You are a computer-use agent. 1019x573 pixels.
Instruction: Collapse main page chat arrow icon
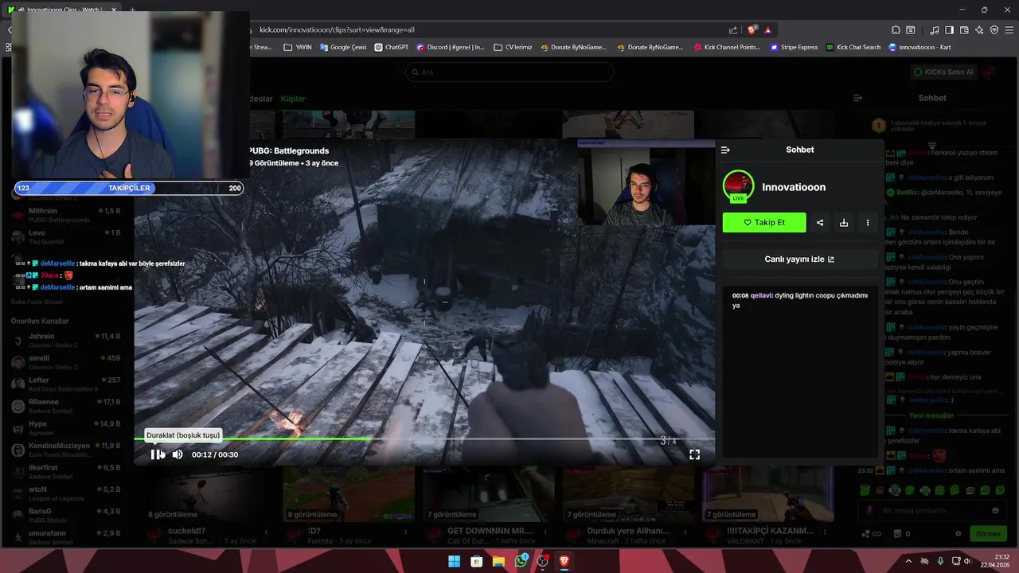(857, 98)
